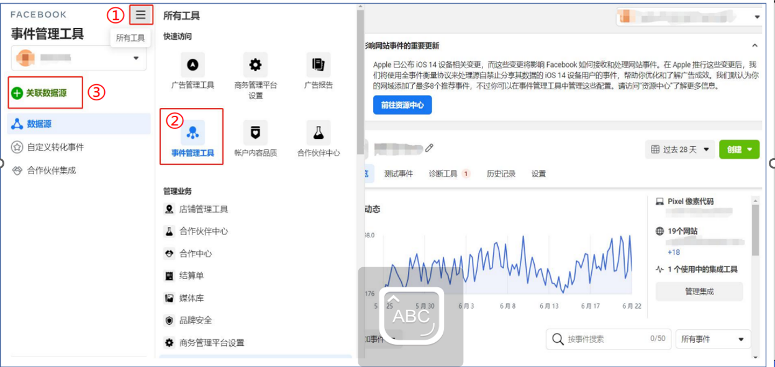
Task: Open the hamburger 所有工具 menu
Action: (x=142, y=15)
